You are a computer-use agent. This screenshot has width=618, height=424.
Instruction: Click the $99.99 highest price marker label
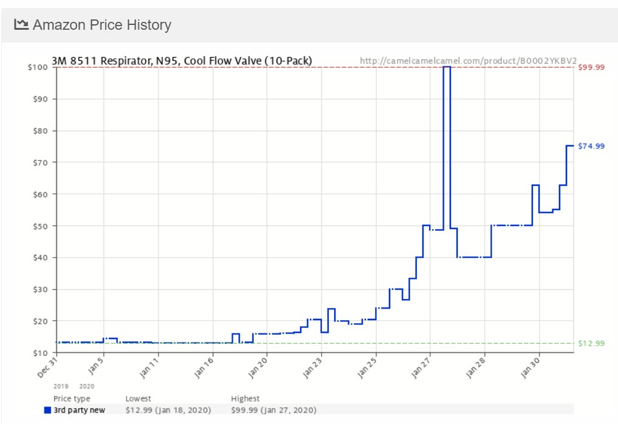(x=591, y=67)
